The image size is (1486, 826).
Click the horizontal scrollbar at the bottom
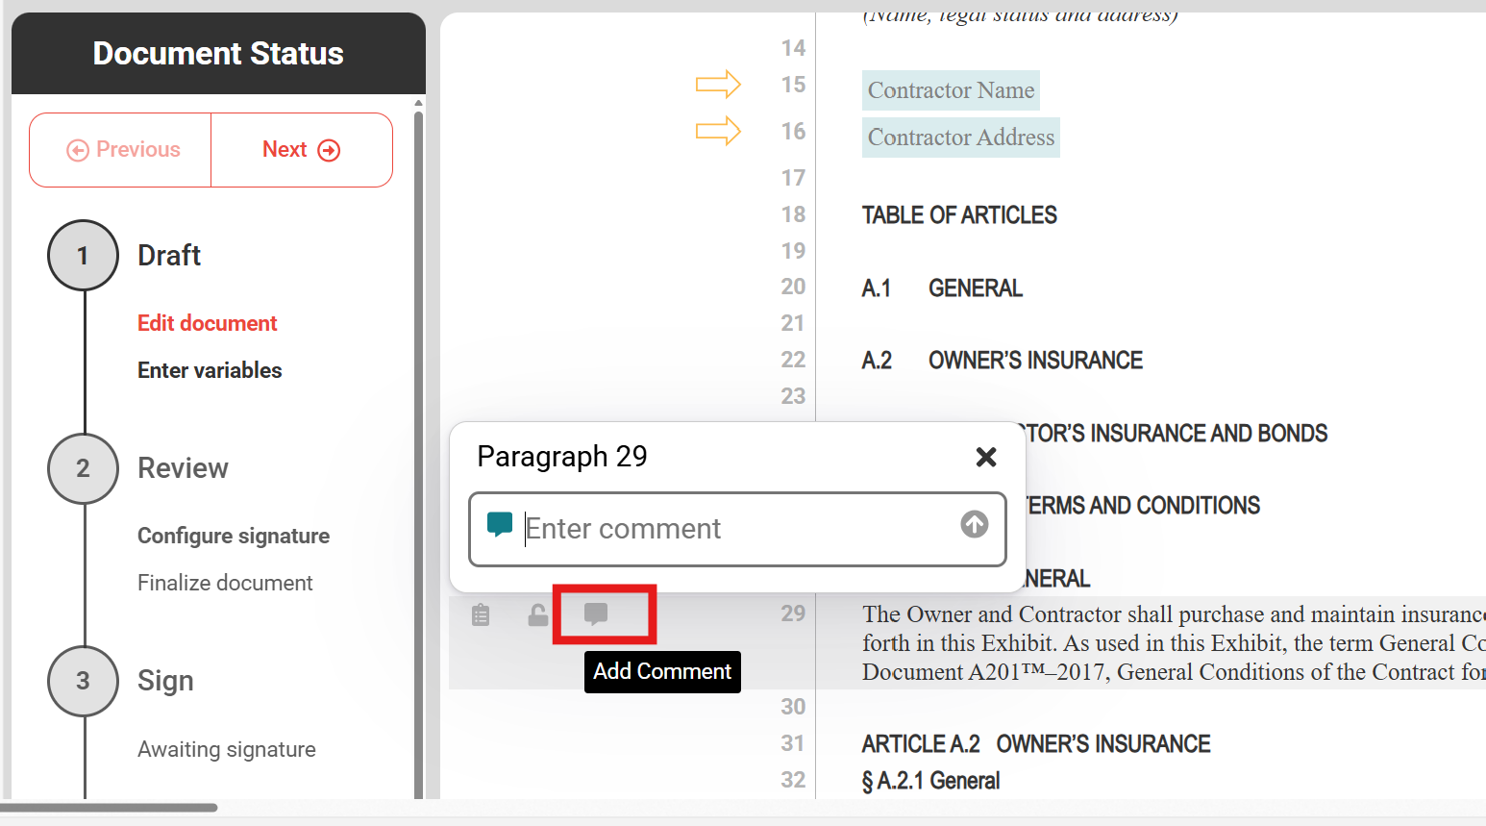pos(111,808)
